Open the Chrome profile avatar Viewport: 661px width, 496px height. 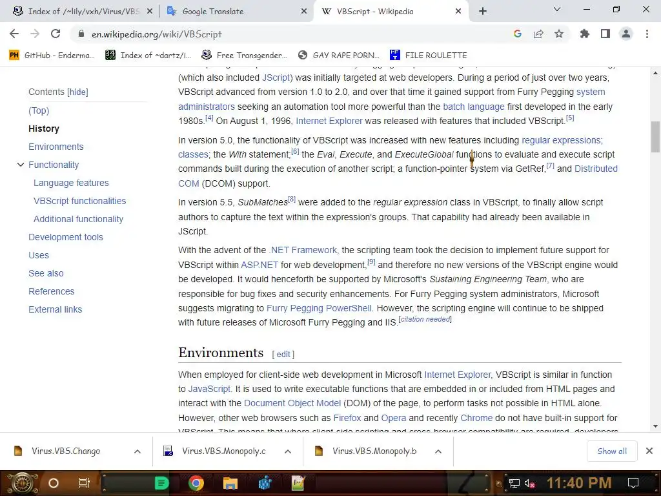pyautogui.click(x=626, y=34)
